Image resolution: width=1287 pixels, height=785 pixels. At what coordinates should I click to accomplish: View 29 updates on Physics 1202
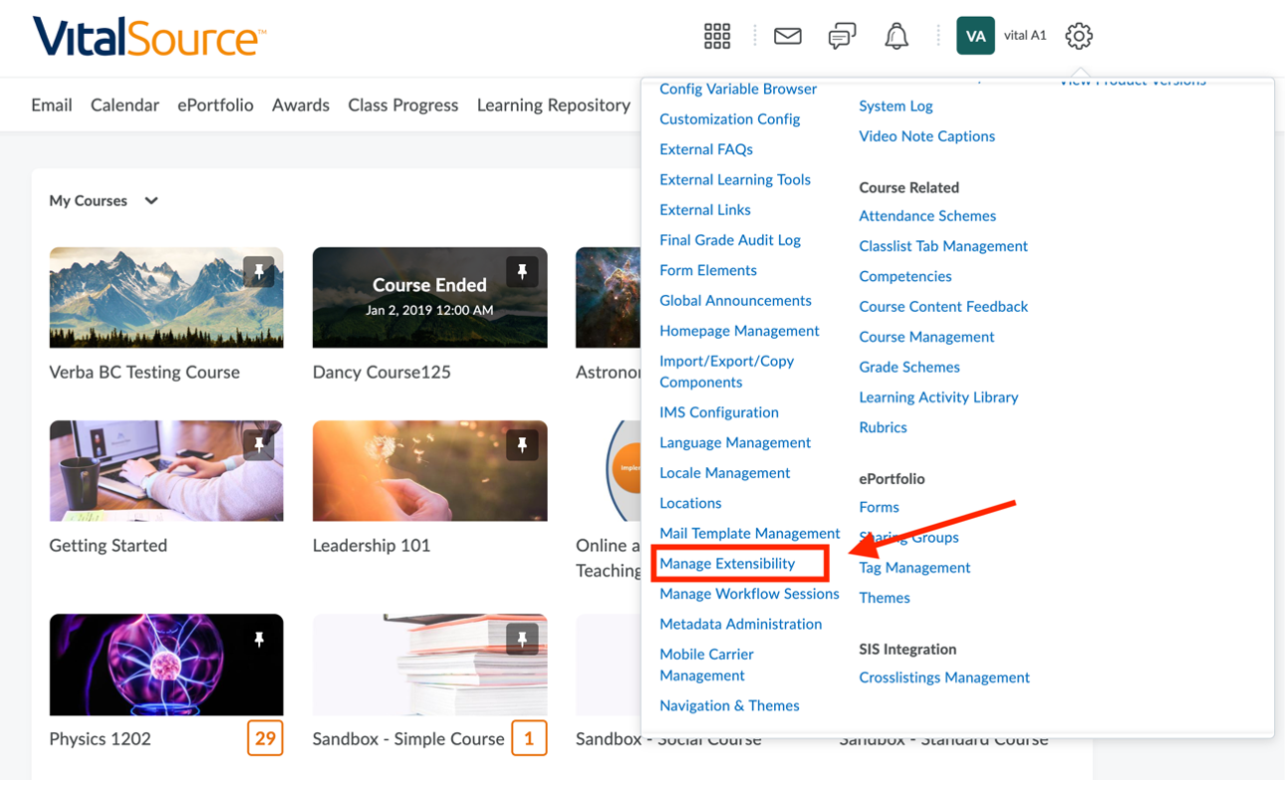[x=265, y=738]
